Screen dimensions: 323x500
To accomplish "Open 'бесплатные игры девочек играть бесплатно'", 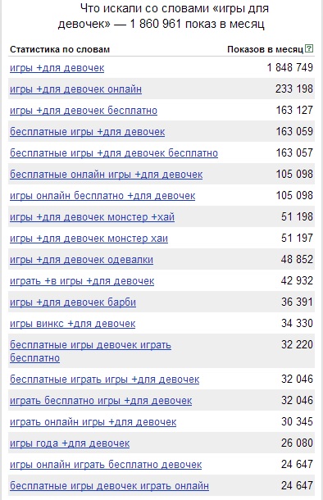I will [90, 352].
